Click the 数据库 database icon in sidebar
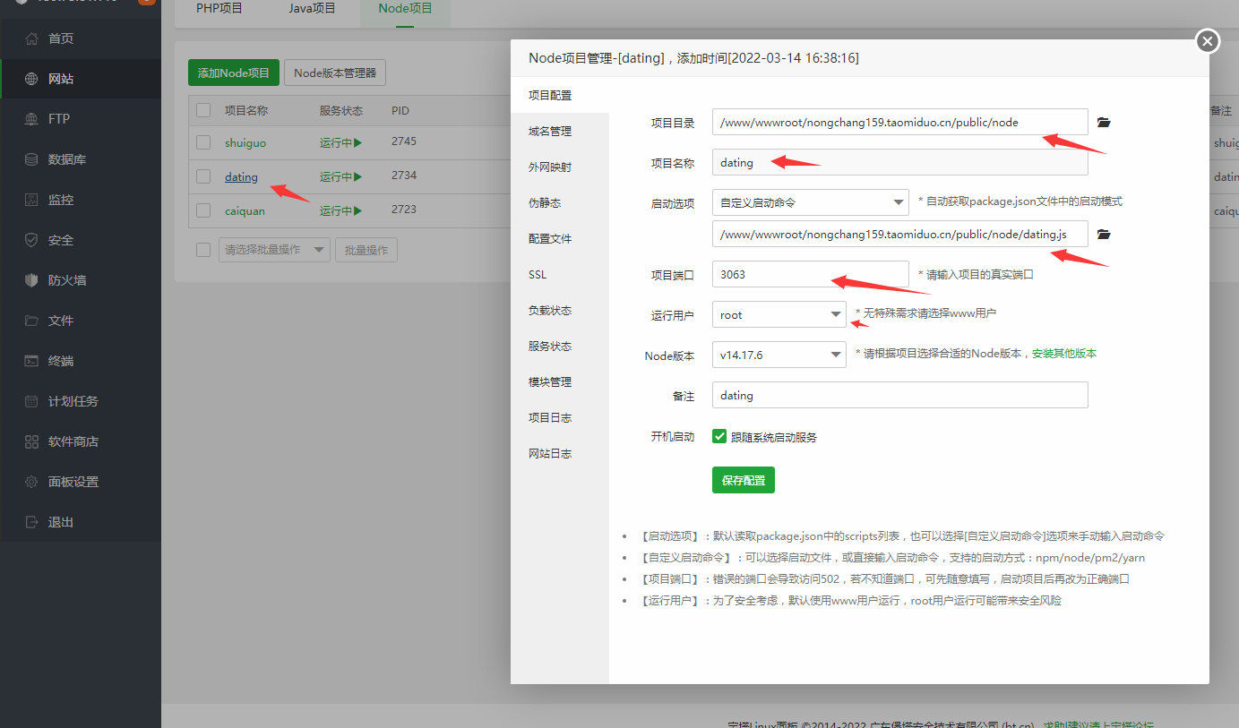This screenshot has width=1239, height=728. (x=32, y=159)
